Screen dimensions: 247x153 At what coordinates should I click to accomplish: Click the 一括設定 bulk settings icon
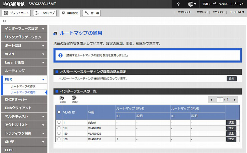pyautogui.click(x=74, y=100)
